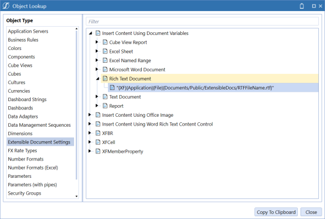Screen dimensions: 325x219
Task: Click the document icon beside XFBR
Action: pos(98,133)
